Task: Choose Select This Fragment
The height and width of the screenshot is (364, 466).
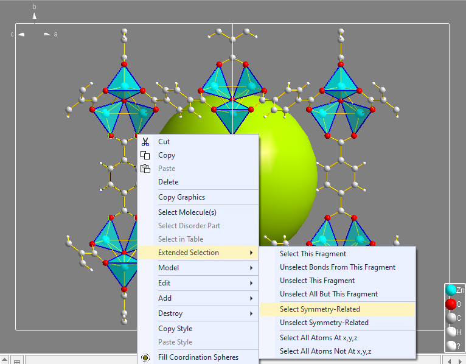Action: click(313, 254)
